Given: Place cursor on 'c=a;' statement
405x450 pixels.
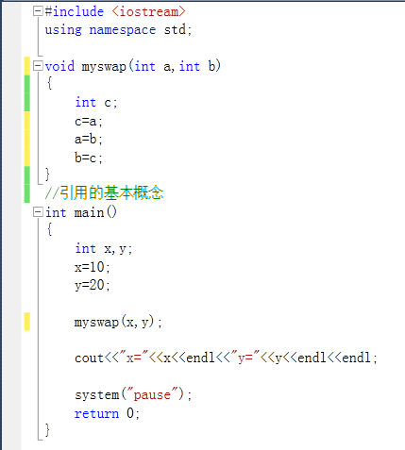Looking at the screenshot, I should [89, 122].
